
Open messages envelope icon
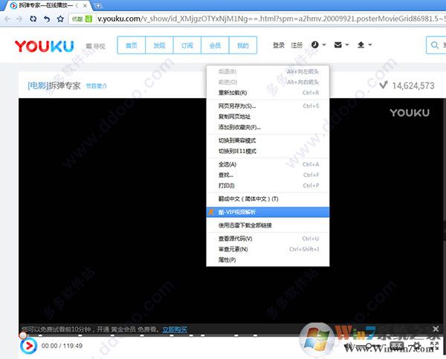point(338,45)
